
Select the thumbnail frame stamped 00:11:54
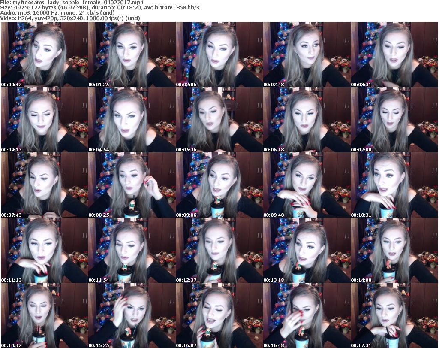click(x=132, y=250)
